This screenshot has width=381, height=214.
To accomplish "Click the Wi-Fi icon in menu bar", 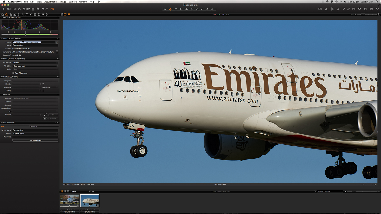I will pos(327,2).
